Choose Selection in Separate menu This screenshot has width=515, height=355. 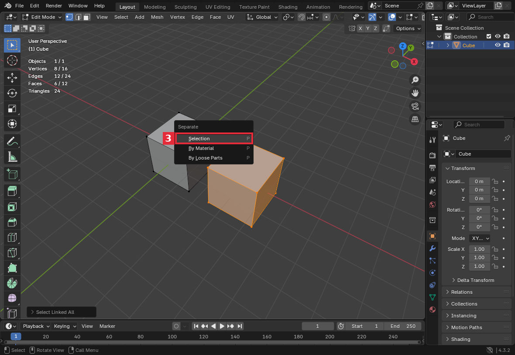pyautogui.click(x=214, y=139)
